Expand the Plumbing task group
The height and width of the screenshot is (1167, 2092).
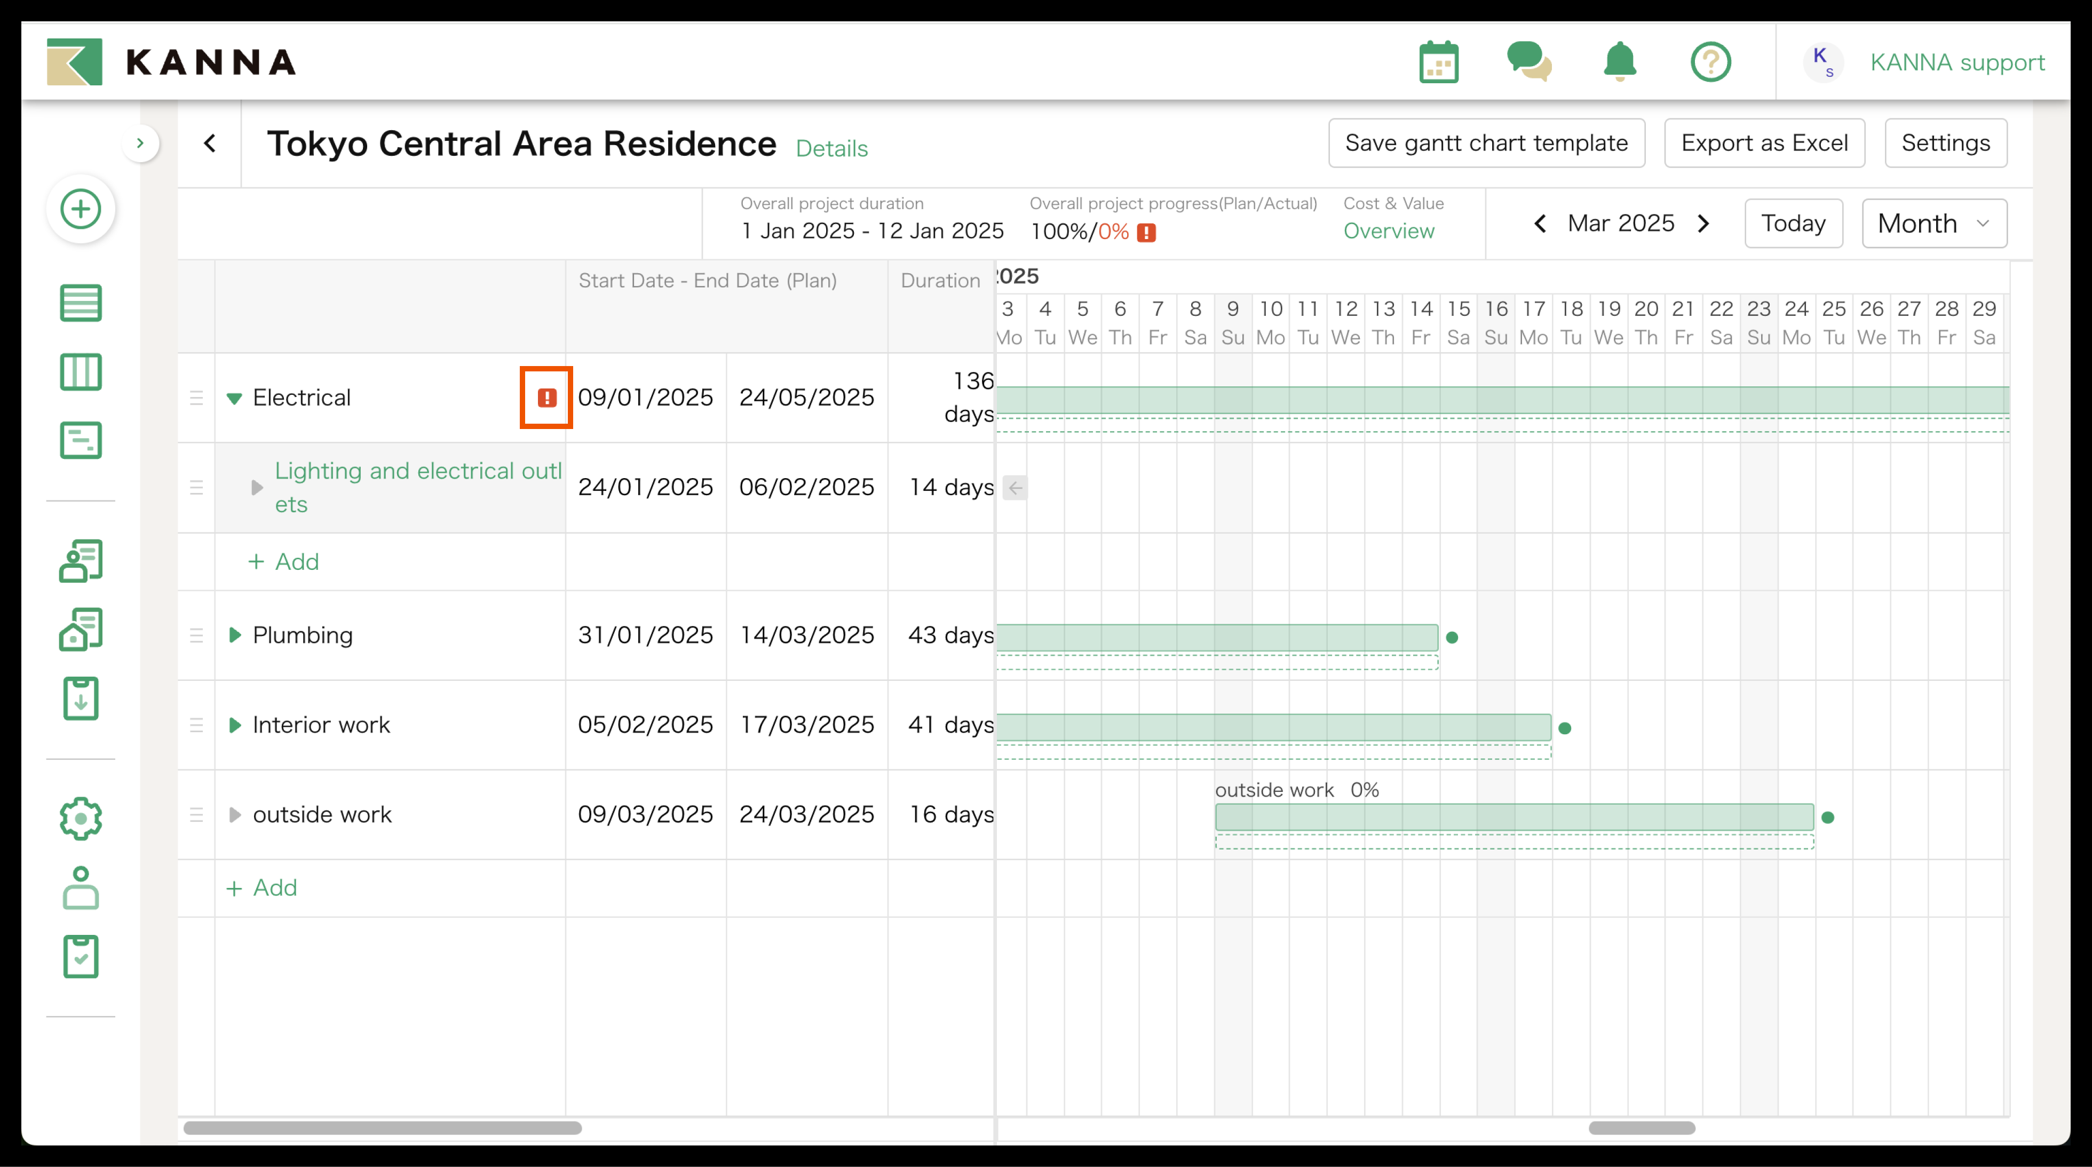click(x=234, y=635)
